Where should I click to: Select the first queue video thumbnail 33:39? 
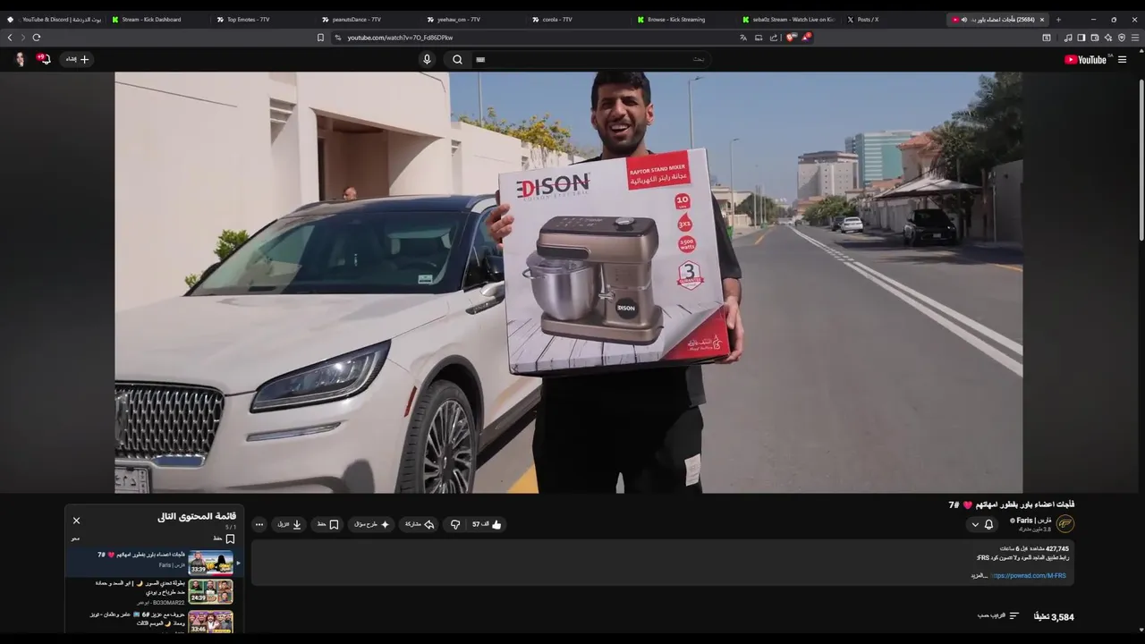point(211,563)
